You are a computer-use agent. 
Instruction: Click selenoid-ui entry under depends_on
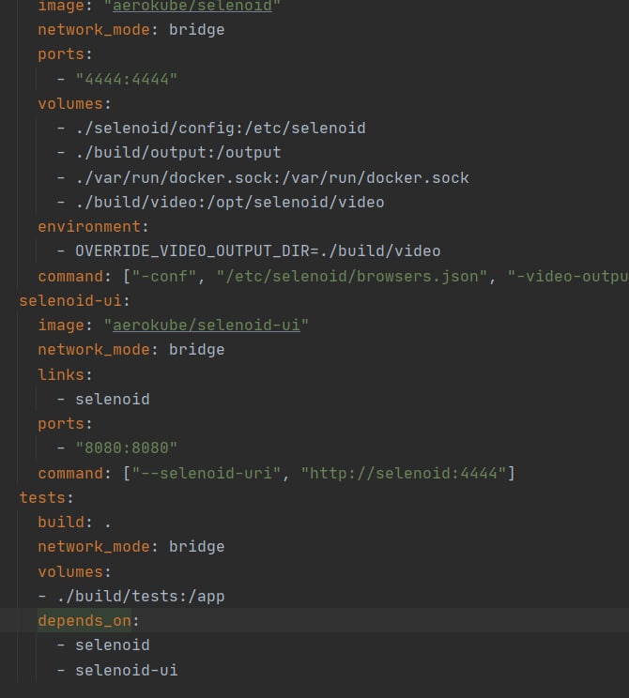(127, 670)
